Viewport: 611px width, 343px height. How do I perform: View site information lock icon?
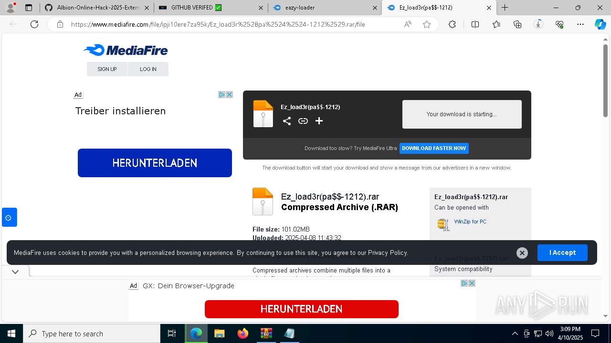pos(60,24)
